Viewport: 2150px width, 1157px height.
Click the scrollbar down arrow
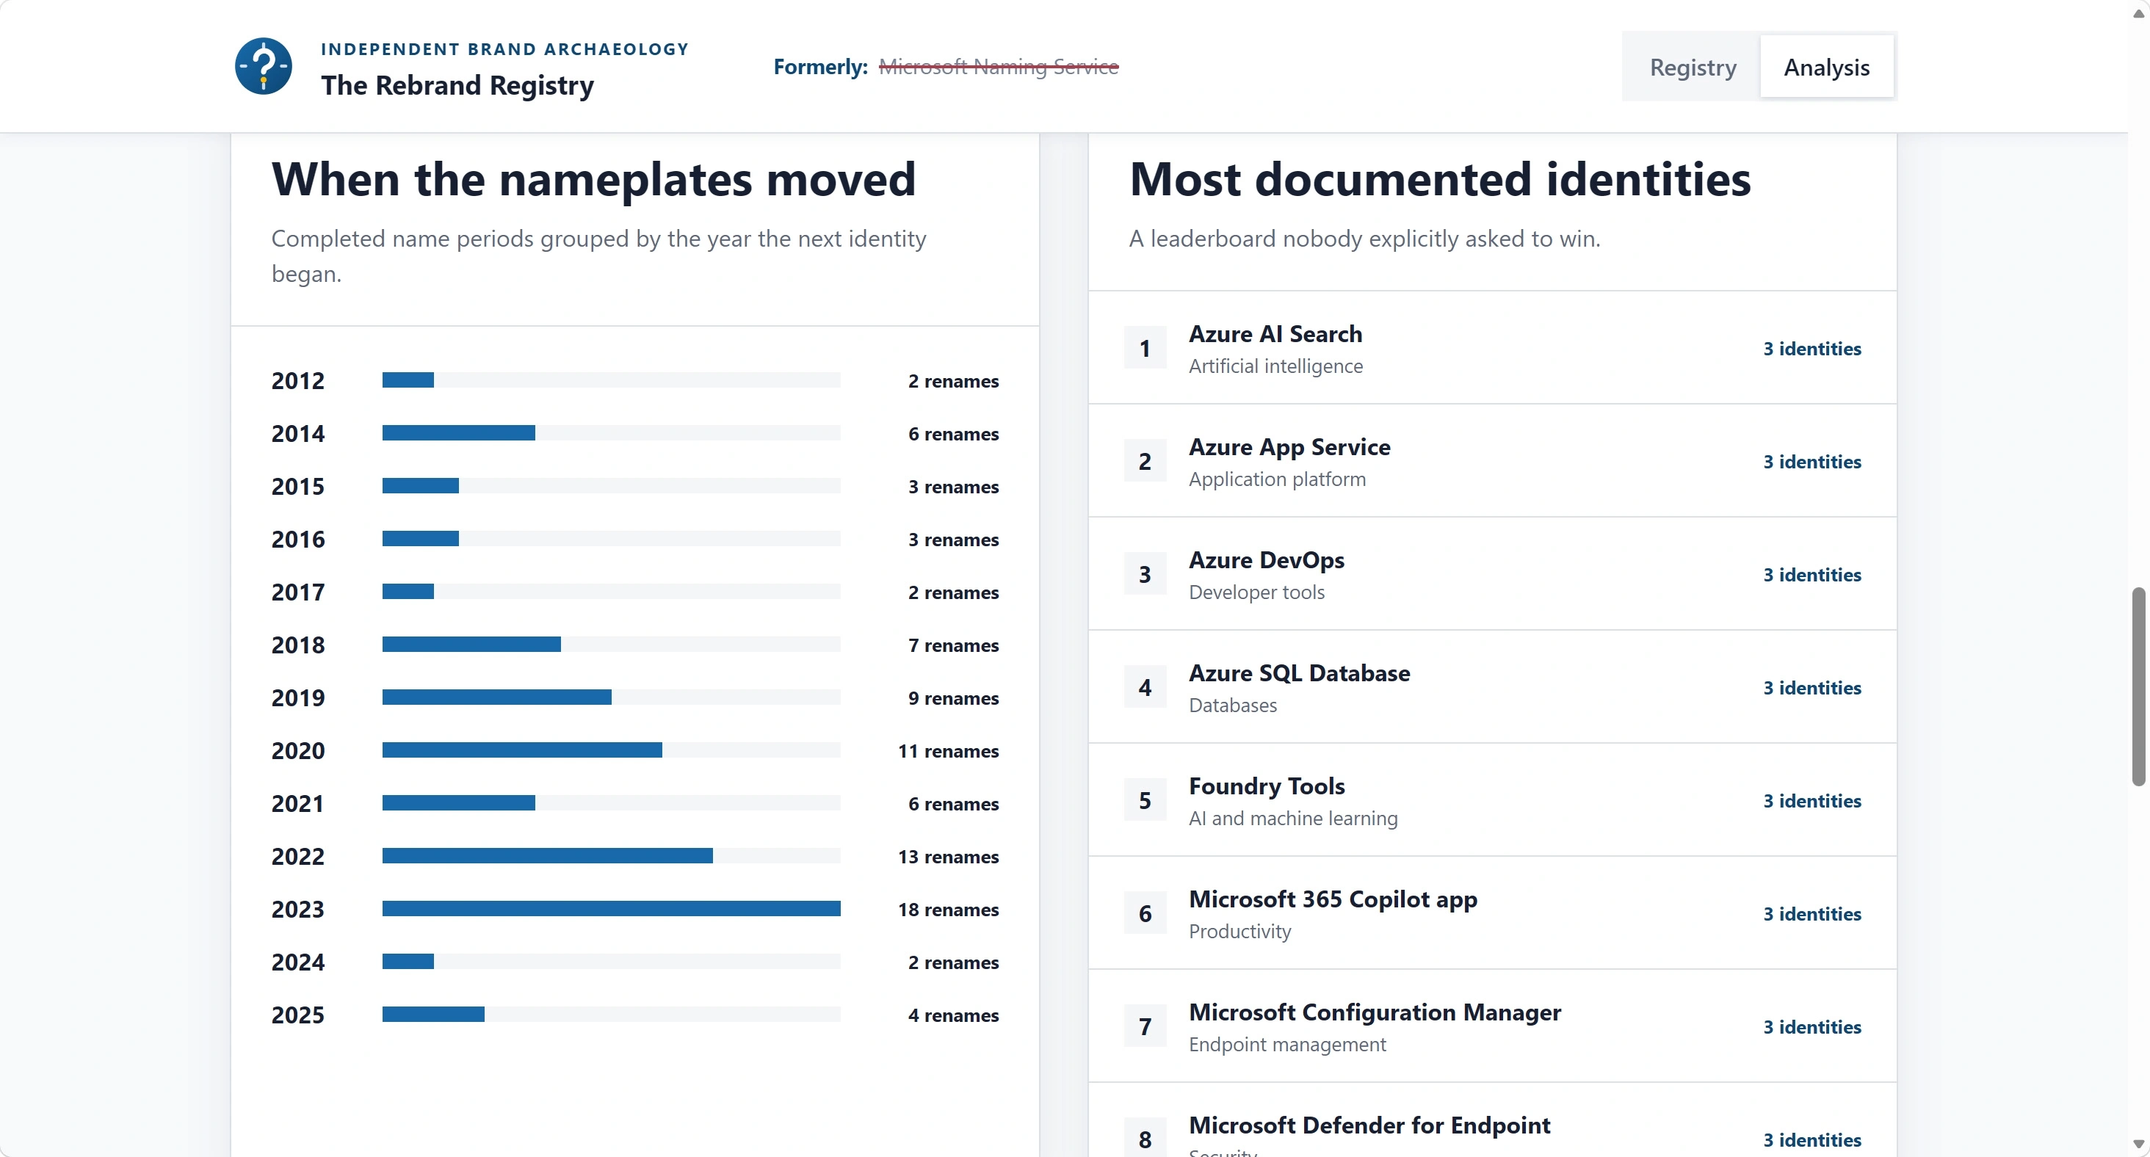[2138, 1145]
